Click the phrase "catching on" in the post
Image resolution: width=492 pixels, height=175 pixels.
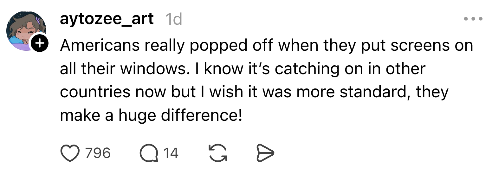click(314, 68)
